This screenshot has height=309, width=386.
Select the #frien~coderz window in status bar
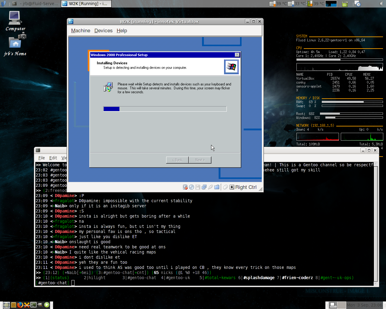(297, 278)
